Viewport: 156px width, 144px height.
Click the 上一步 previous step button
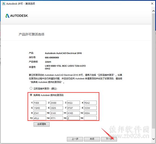click(75, 139)
